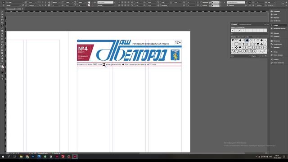Select the Zoom tool in the toolbox

2,61
